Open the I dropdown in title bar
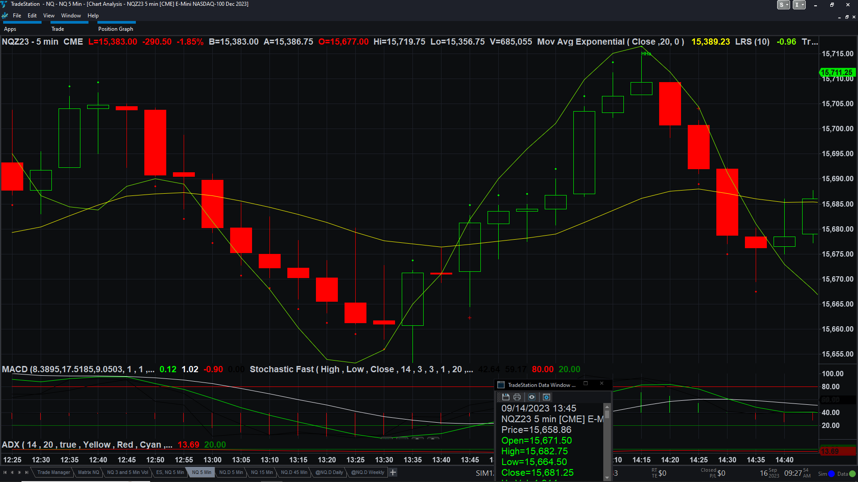This screenshot has height=482, width=858. point(799,5)
